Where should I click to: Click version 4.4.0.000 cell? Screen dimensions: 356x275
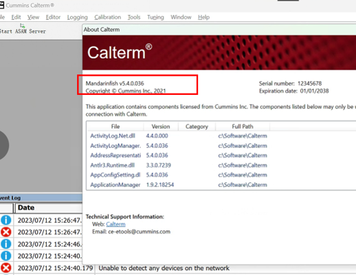(157, 136)
